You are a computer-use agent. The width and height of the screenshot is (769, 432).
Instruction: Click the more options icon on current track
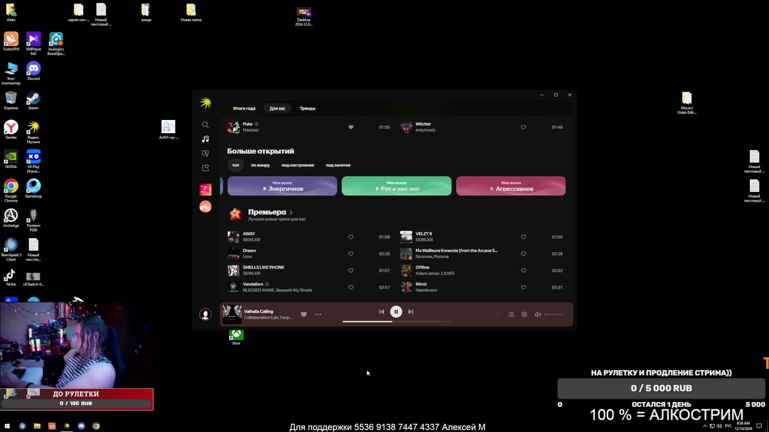point(318,314)
